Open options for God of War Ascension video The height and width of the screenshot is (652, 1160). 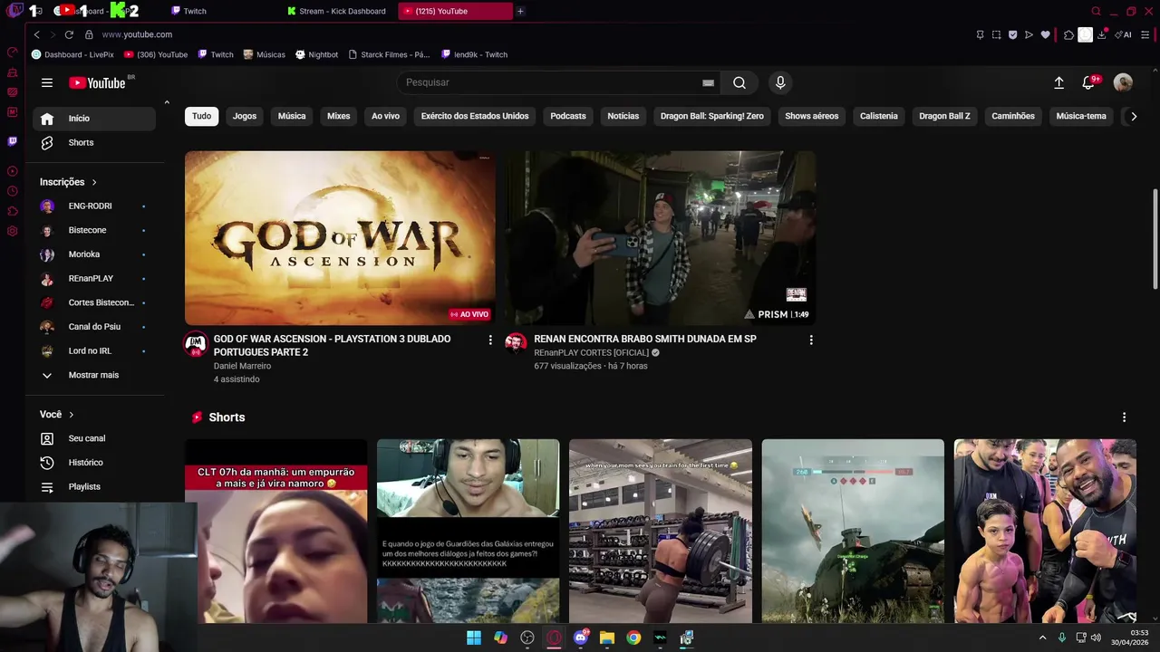tap(490, 340)
